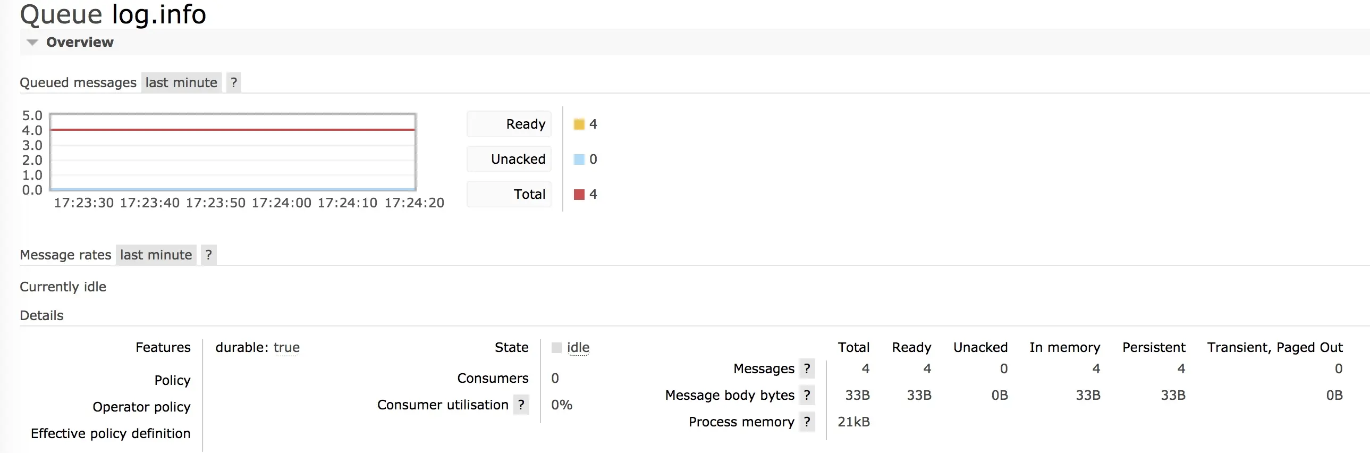Screen dimensions: 1370x453
Task: Open Queued messages 'last minute' range selector
Action: point(181,83)
